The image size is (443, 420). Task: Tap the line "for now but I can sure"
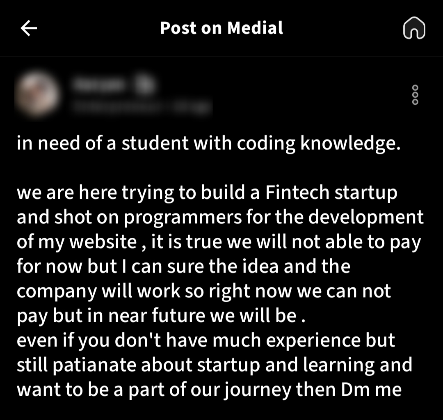[x=183, y=266]
